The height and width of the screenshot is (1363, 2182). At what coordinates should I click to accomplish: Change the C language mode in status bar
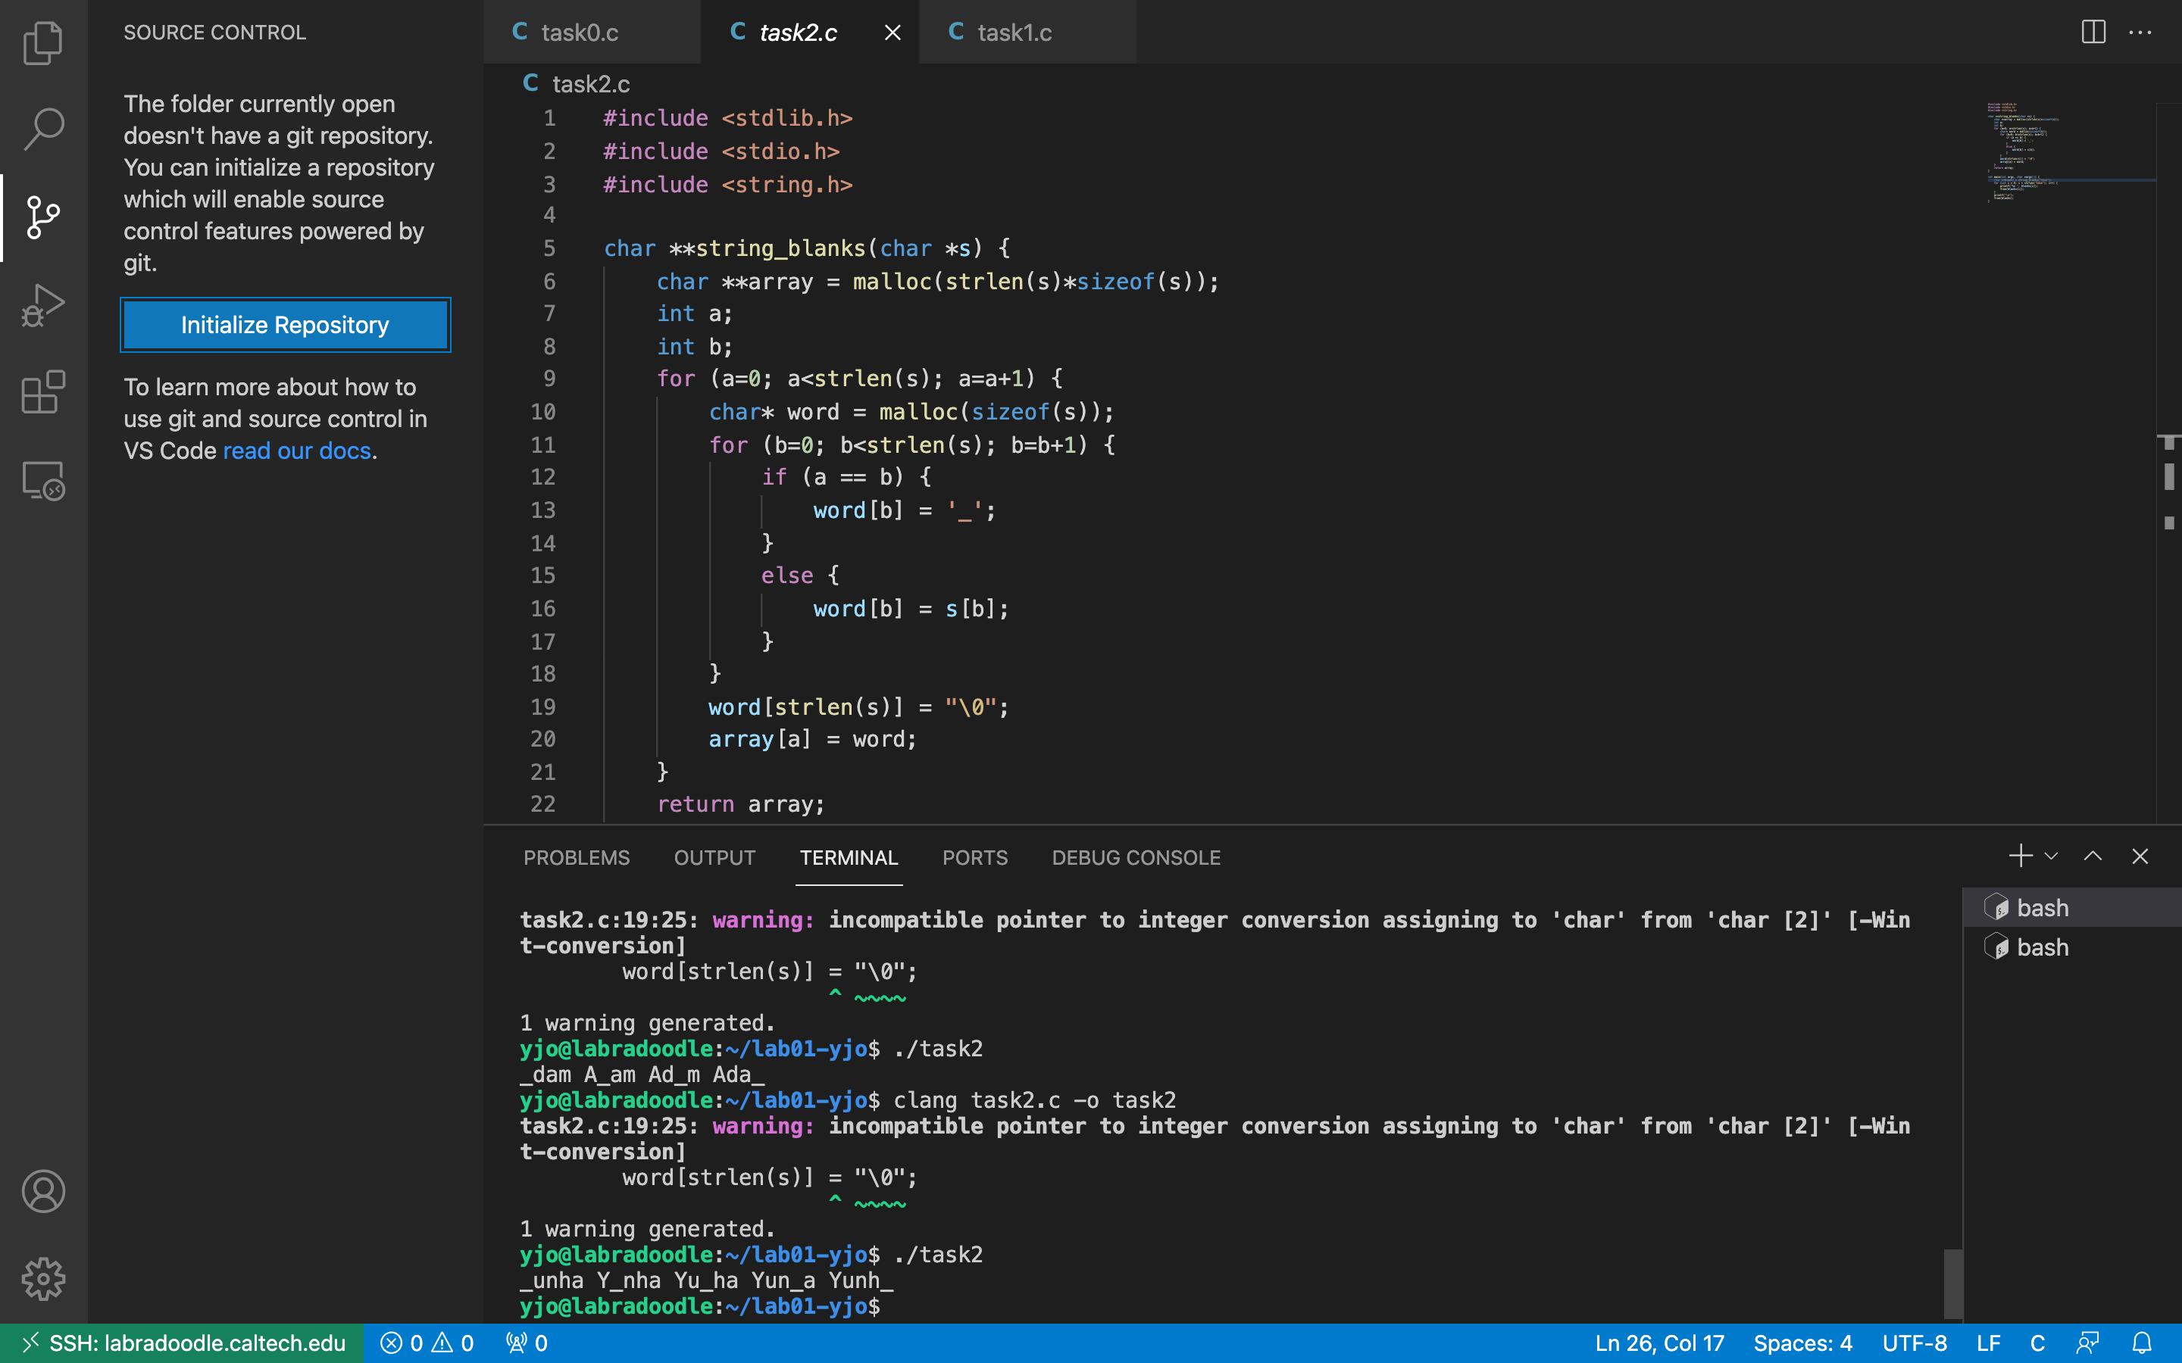pos(2037,1343)
